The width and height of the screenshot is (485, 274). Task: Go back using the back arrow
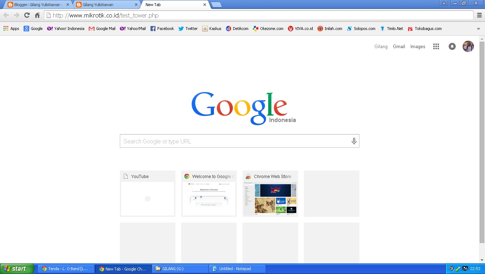pyautogui.click(x=6, y=15)
